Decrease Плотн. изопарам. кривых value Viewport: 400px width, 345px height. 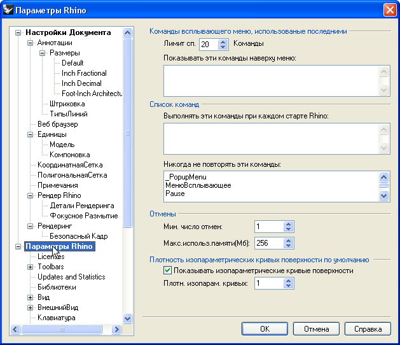[x=288, y=286]
